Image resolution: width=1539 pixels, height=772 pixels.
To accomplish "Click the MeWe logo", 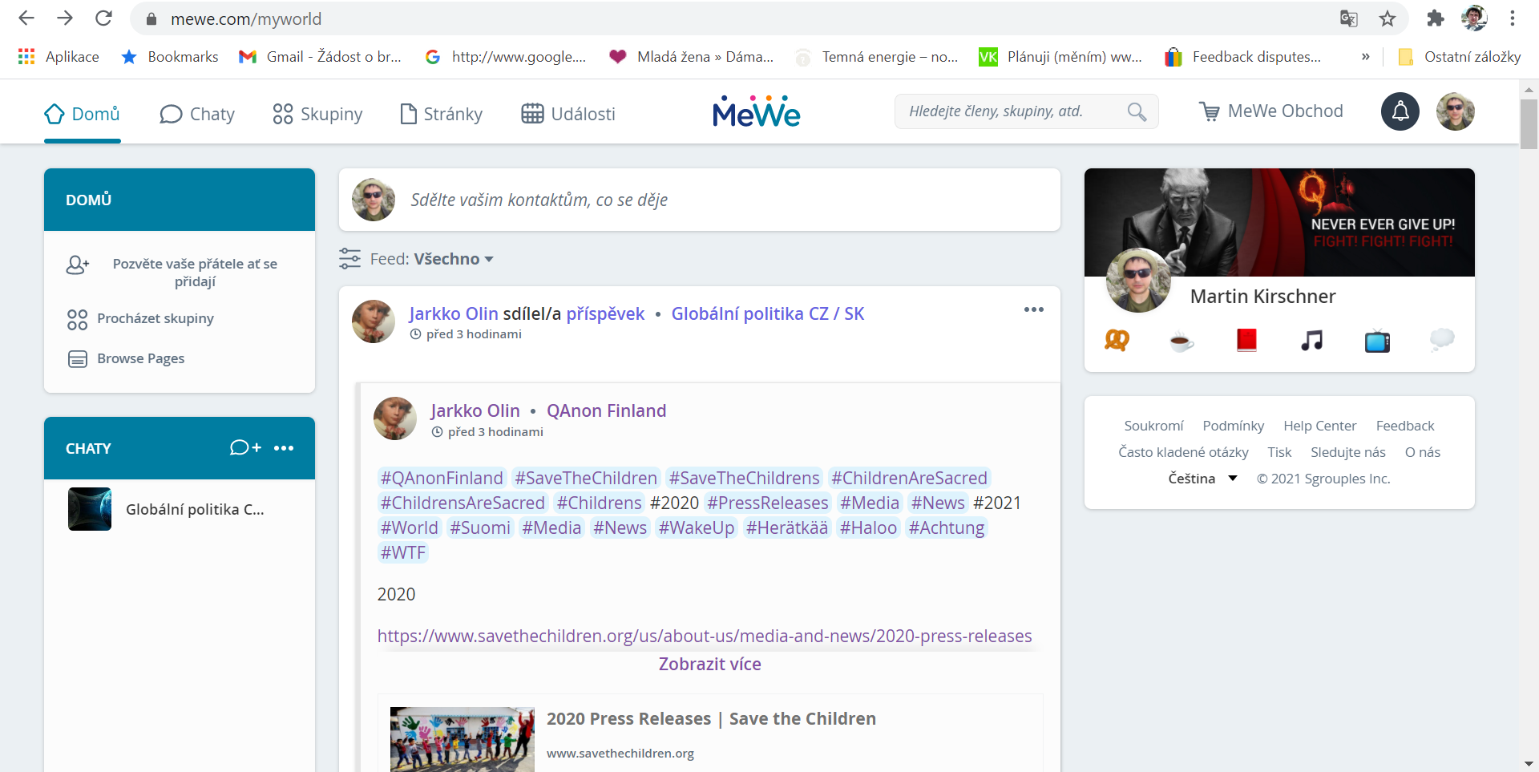I will click(756, 112).
